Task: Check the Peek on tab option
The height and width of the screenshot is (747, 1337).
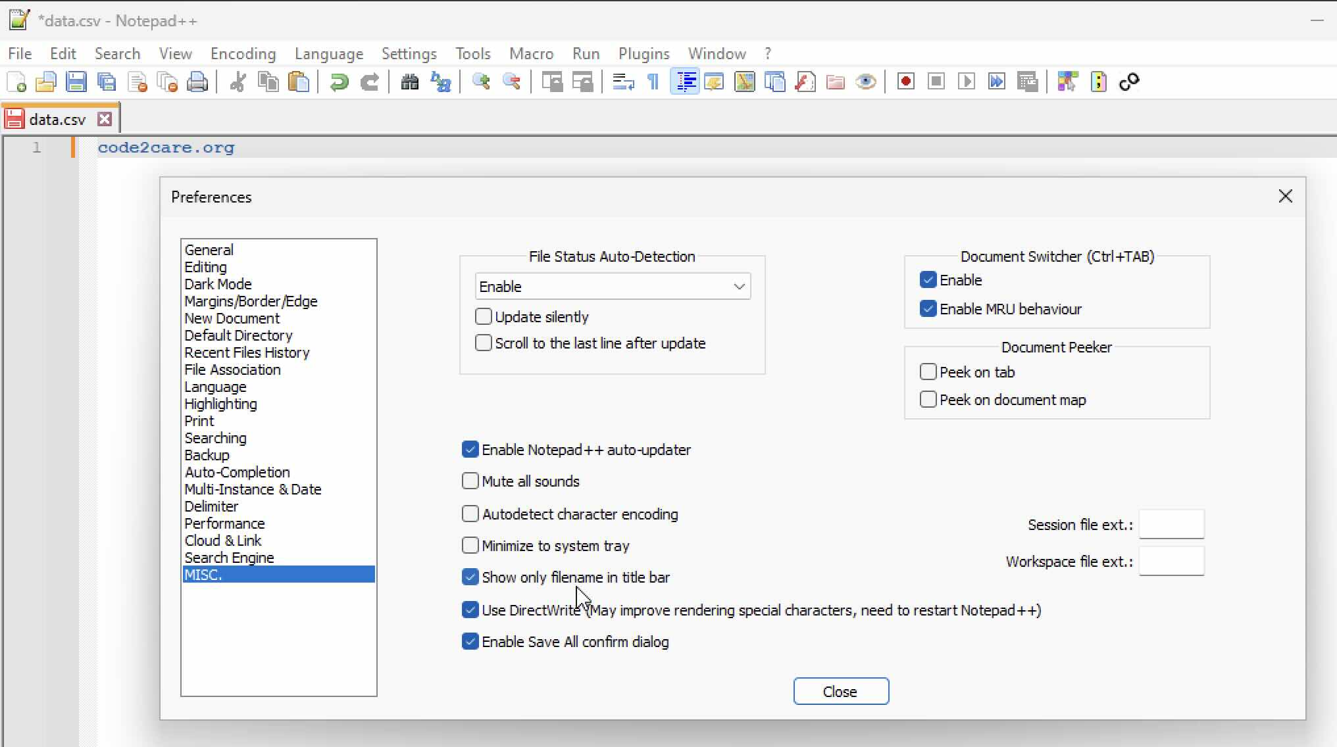Action: point(928,372)
